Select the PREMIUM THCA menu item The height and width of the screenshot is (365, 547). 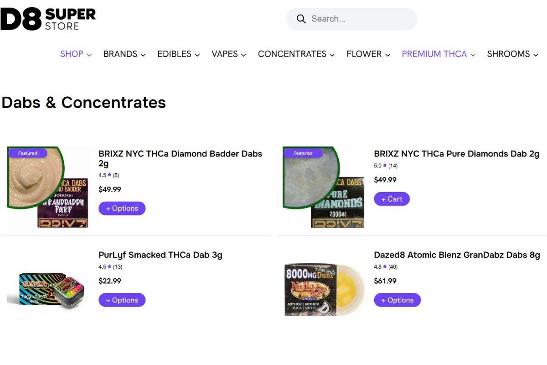tap(433, 54)
